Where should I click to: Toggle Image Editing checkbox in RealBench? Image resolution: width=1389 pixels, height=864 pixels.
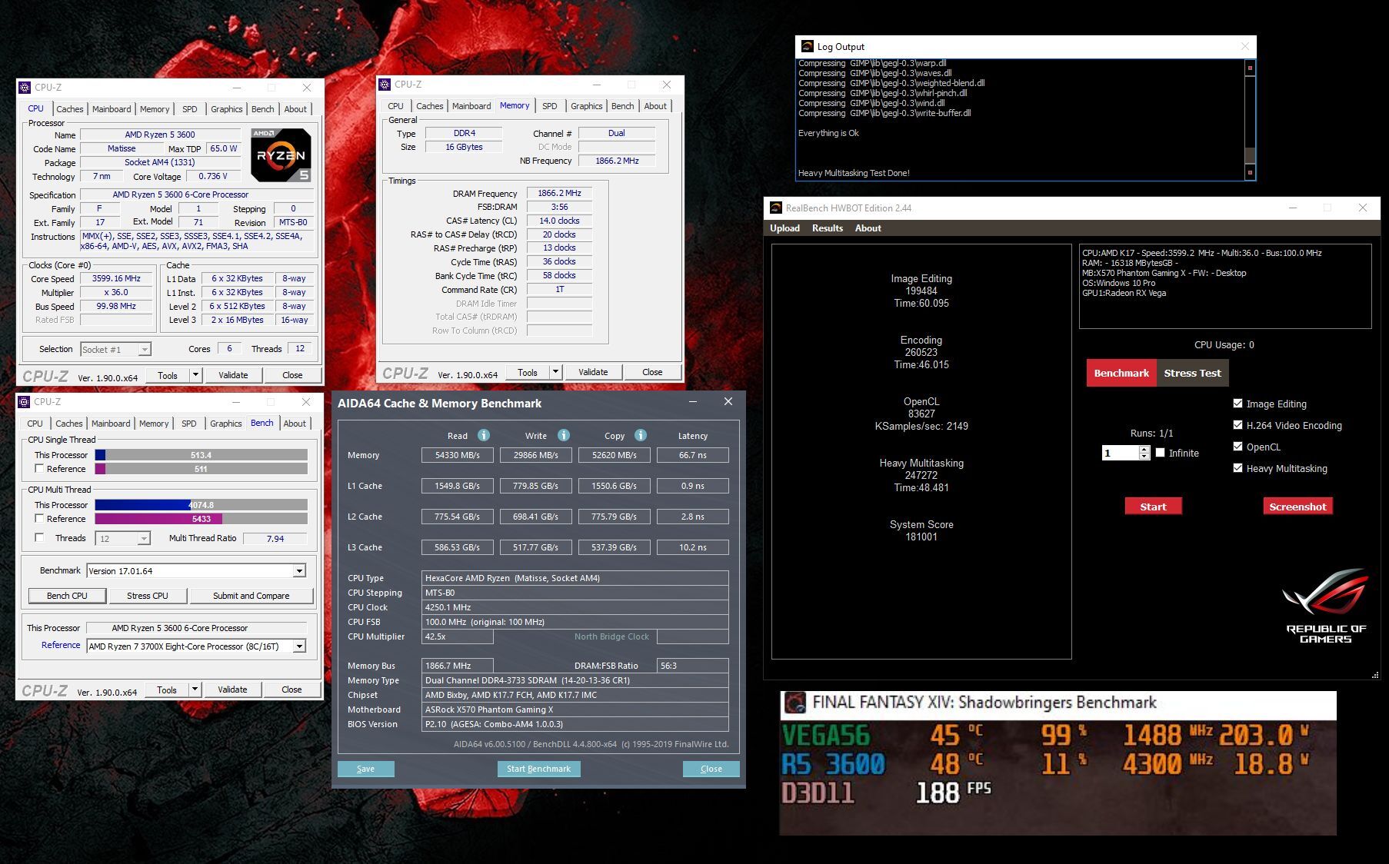coord(1237,403)
